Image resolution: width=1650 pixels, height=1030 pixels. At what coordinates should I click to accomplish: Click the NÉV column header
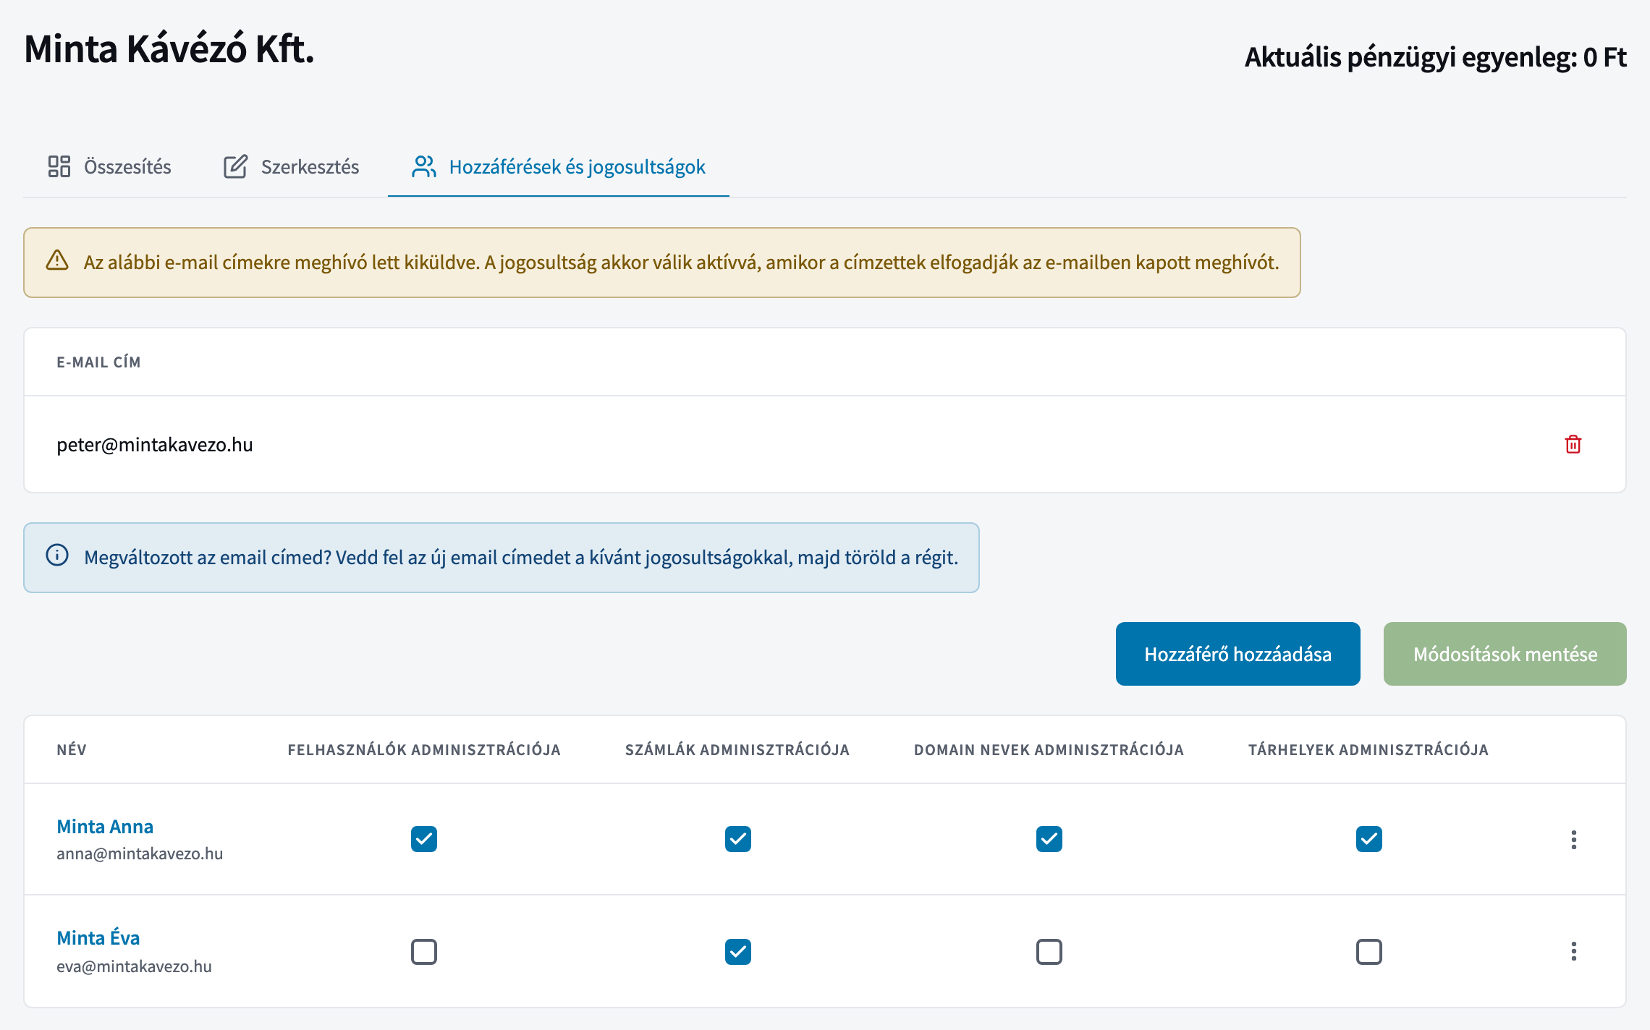click(72, 749)
